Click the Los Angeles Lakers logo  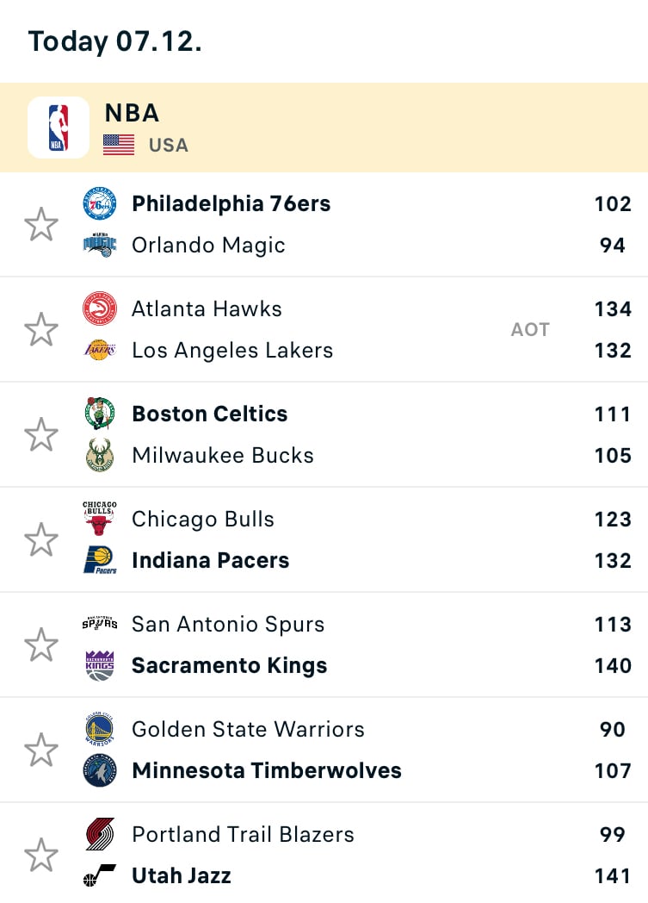100,350
